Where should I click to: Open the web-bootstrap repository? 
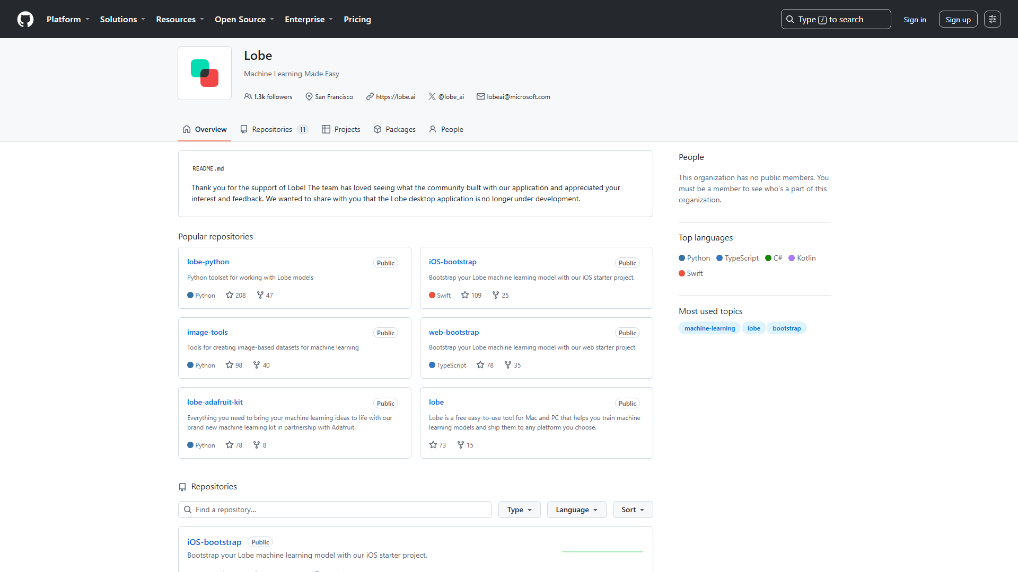click(454, 332)
